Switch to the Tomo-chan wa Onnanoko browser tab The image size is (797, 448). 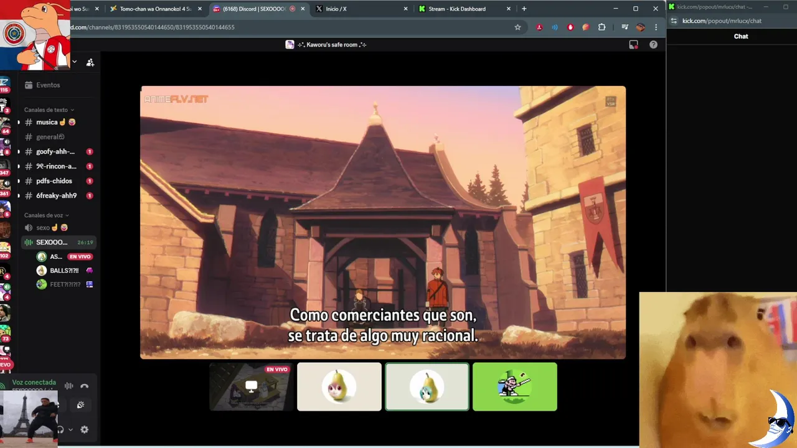155,9
